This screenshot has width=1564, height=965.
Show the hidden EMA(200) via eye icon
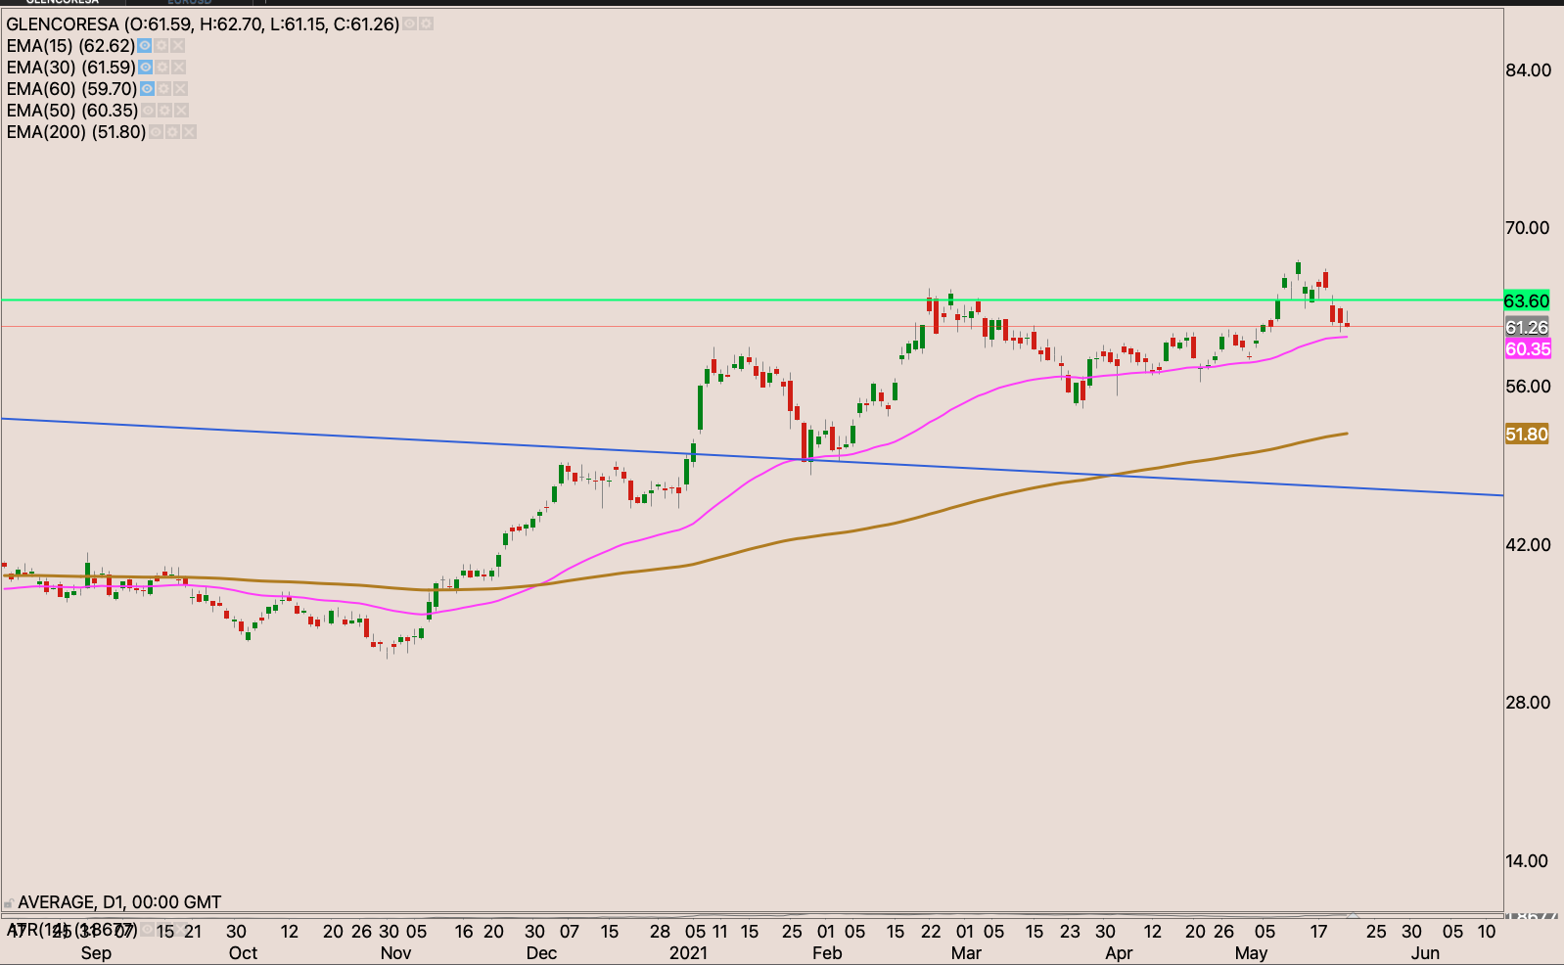pos(156,132)
